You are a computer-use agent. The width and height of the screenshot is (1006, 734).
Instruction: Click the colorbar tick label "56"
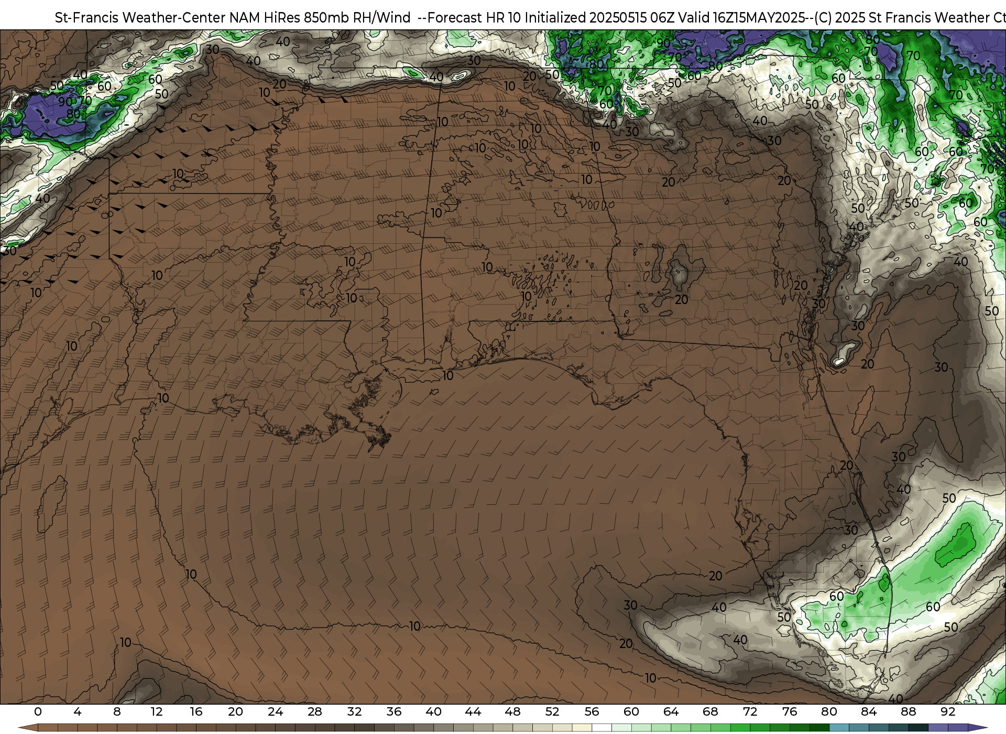pos(592,711)
